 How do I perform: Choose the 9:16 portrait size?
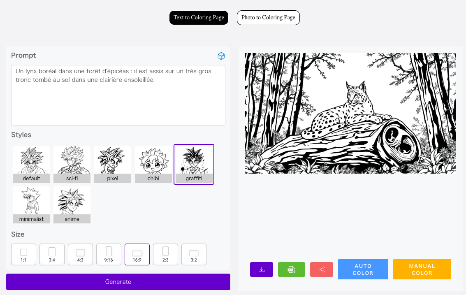[109, 255]
